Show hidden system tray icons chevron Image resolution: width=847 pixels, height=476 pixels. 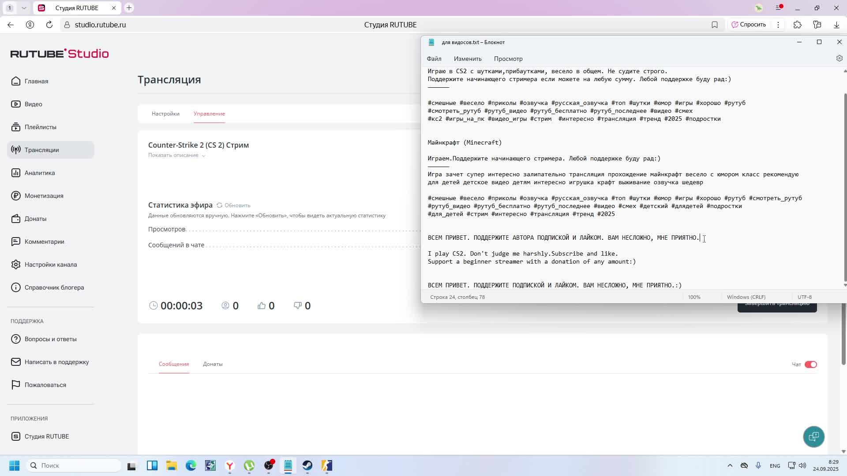click(x=730, y=465)
